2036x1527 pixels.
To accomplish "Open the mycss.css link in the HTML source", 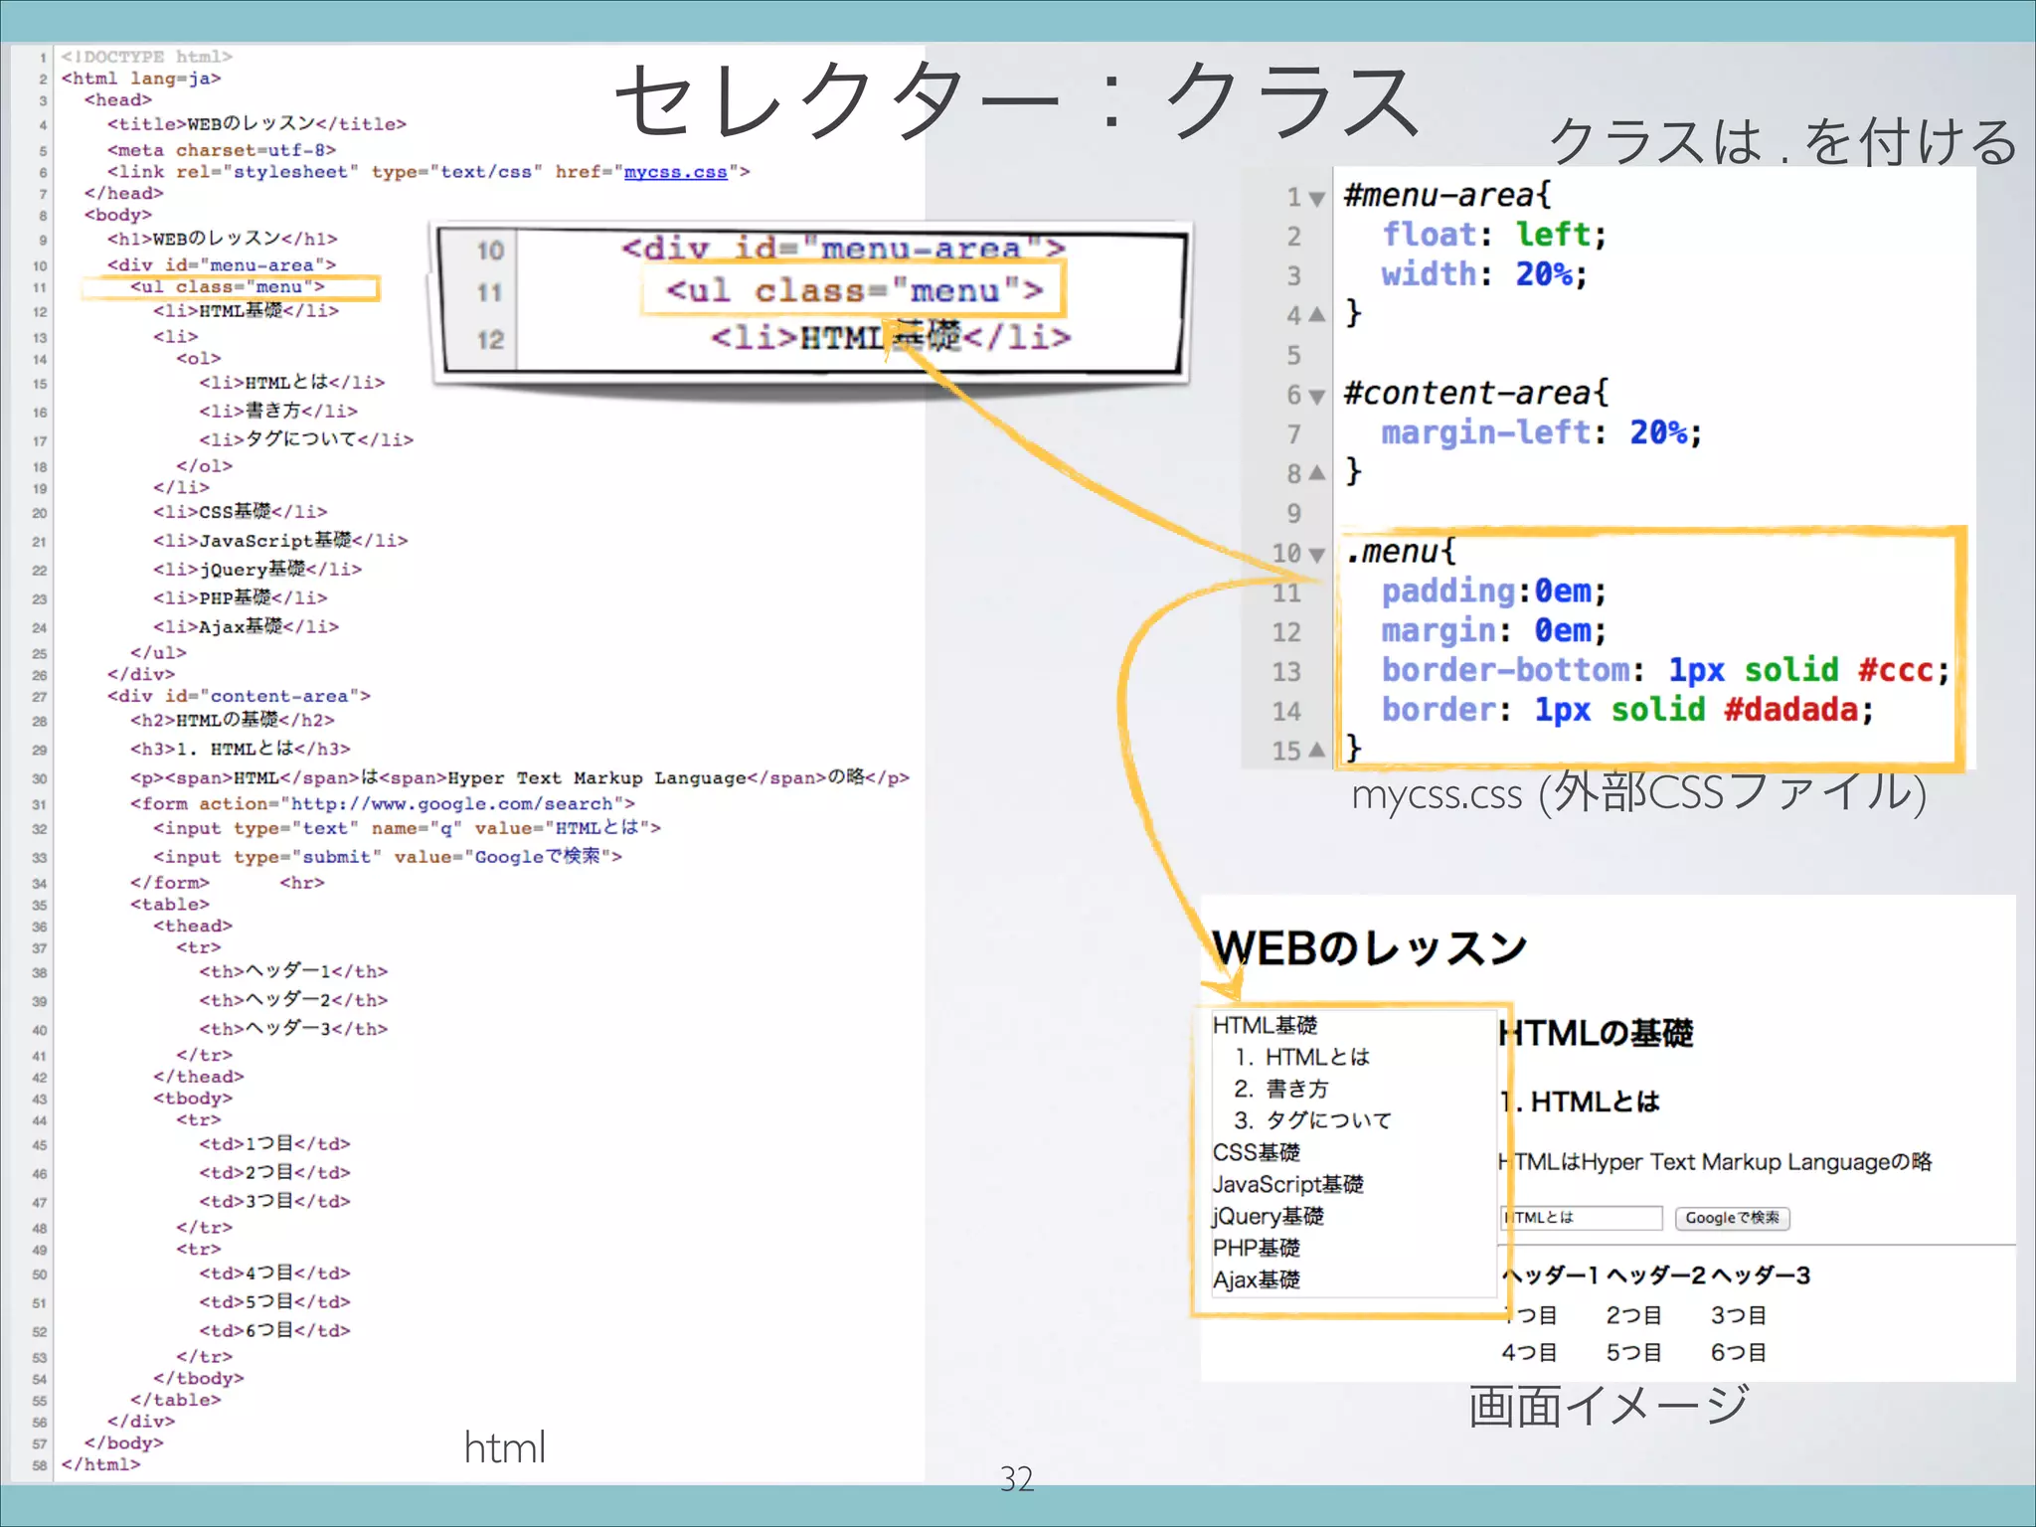I will click(x=675, y=172).
